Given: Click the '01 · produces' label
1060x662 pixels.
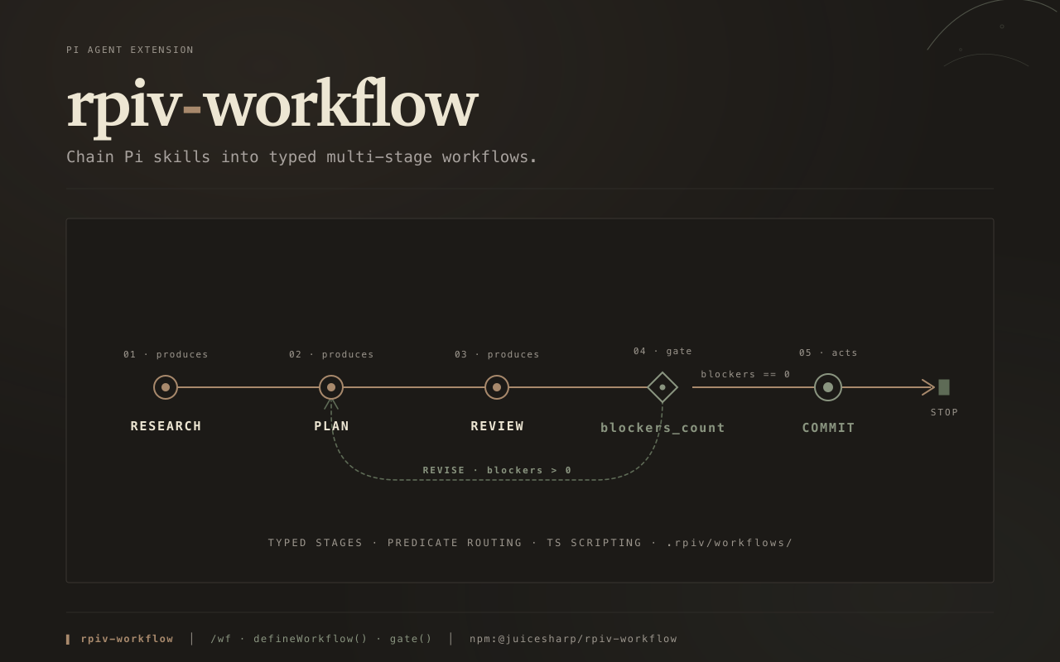Looking at the screenshot, I should click(166, 354).
